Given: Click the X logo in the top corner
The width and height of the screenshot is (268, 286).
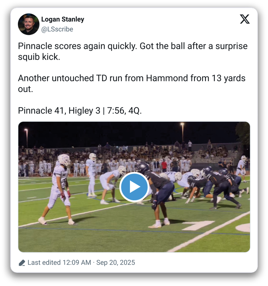Looking at the screenshot, I should pyautogui.click(x=245, y=20).
